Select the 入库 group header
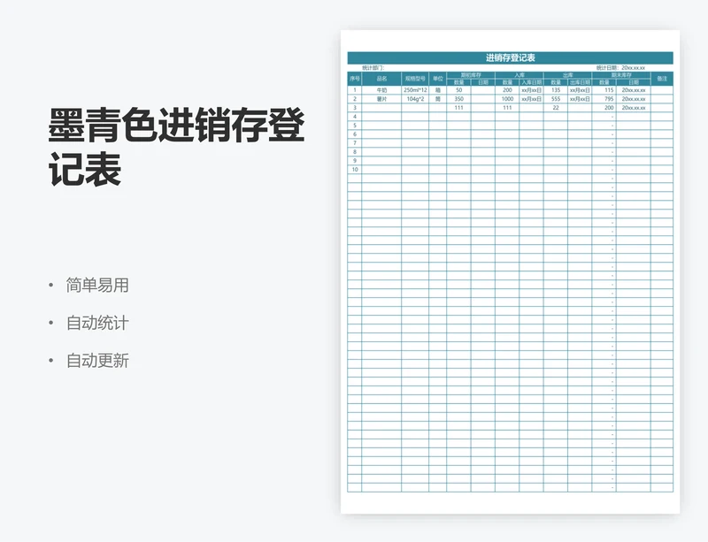This screenshot has height=542, width=708. (x=519, y=75)
